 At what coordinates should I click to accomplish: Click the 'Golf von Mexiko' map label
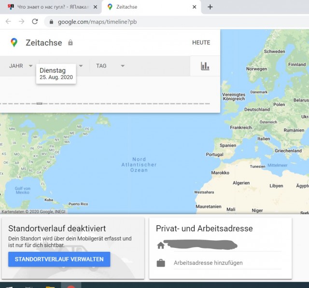[x=23, y=191]
